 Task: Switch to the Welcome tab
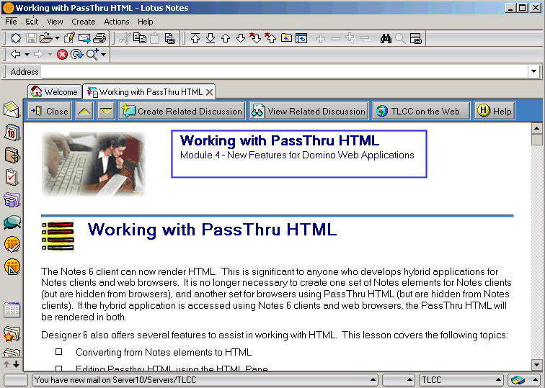coord(55,92)
